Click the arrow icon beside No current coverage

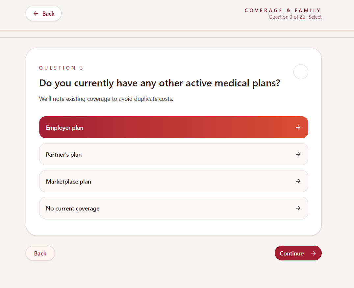coord(298,208)
